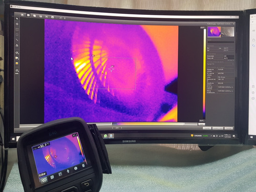Screen dimensions: 256x192
Task: Select the Bx1 box label on image
Action: 93,55
